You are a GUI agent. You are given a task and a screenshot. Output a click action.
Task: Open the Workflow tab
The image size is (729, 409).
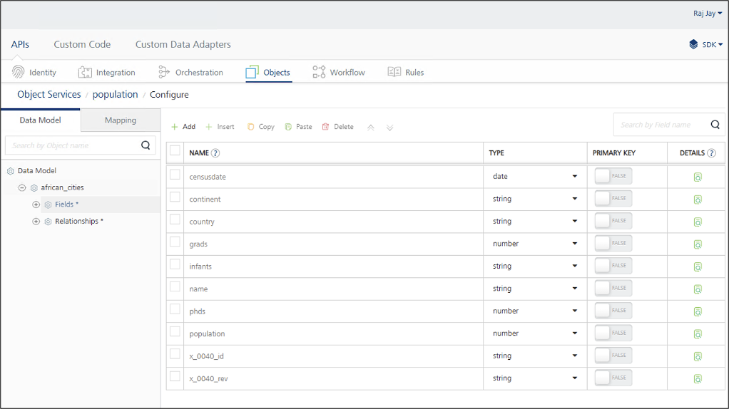tap(339, 72)
